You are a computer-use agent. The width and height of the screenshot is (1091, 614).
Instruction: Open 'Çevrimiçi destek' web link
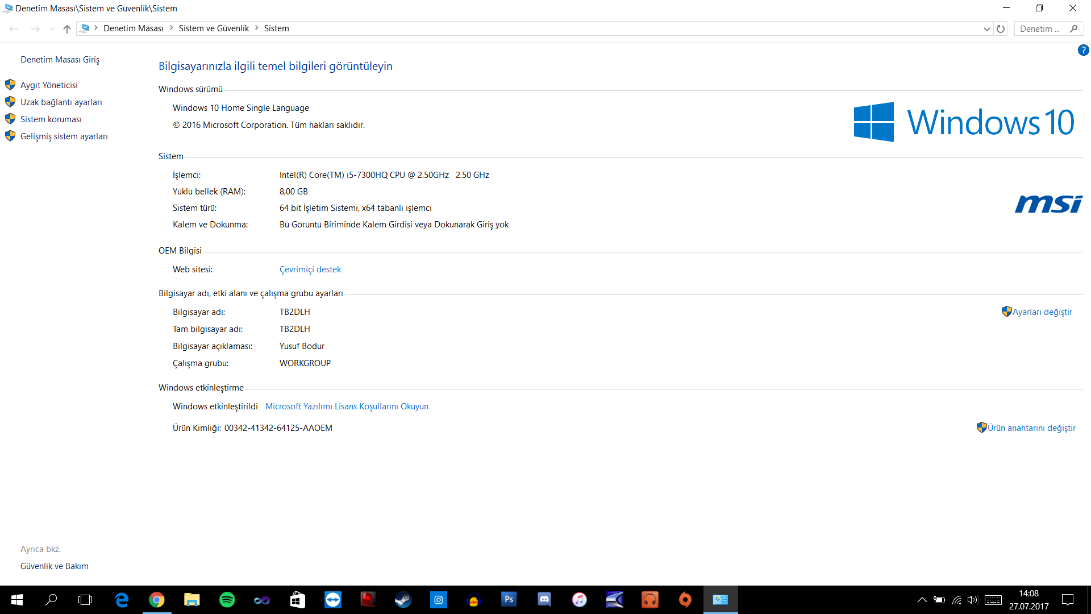pyautogui.click(x=310, y=269)
